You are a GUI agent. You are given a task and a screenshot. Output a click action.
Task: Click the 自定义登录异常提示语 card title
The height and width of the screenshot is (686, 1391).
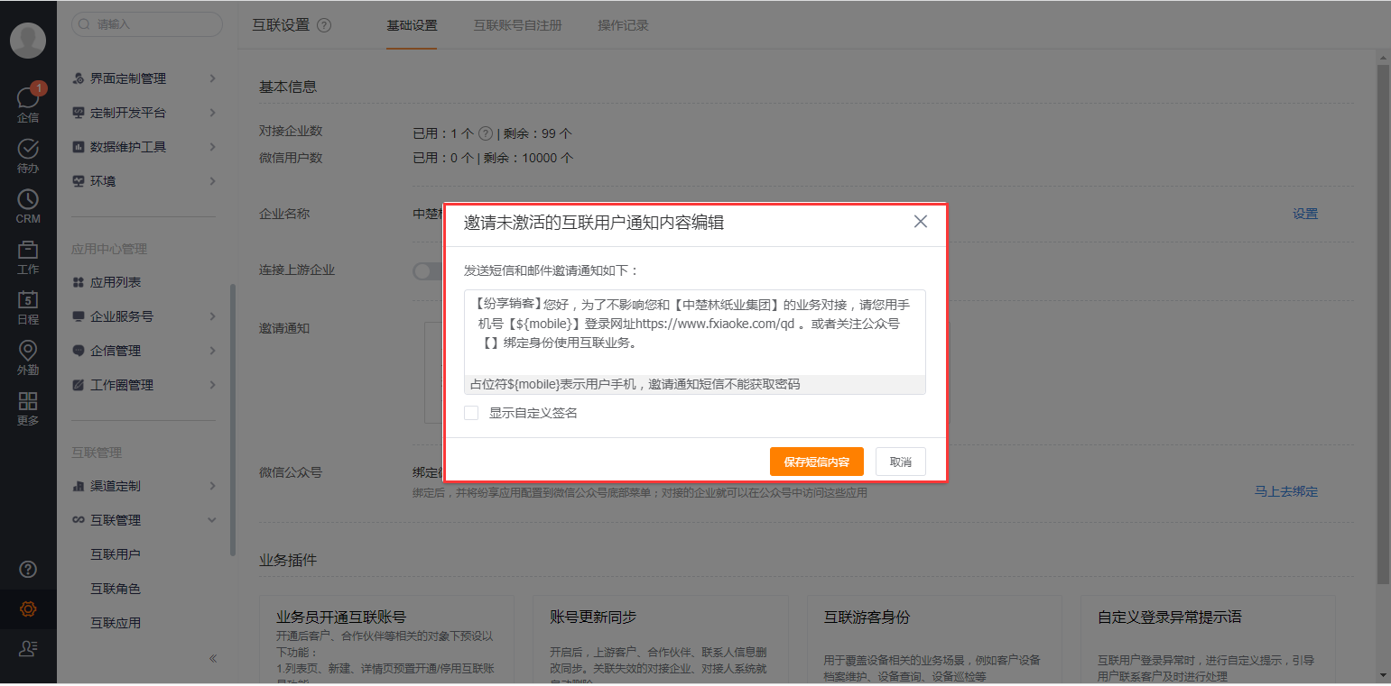[x=1170, y=617]
